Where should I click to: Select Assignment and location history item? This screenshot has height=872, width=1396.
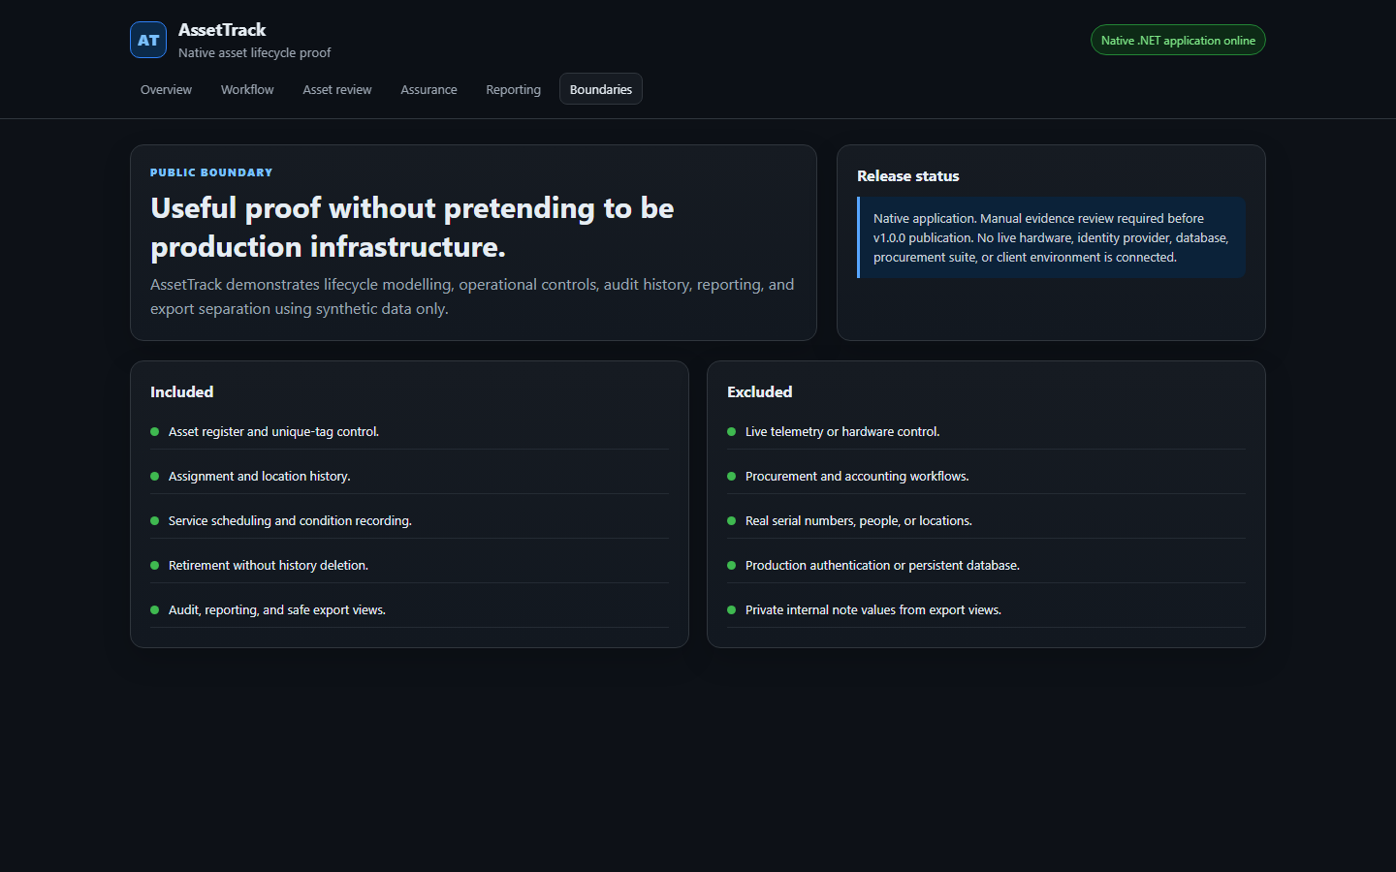click(x=409, y=476)
